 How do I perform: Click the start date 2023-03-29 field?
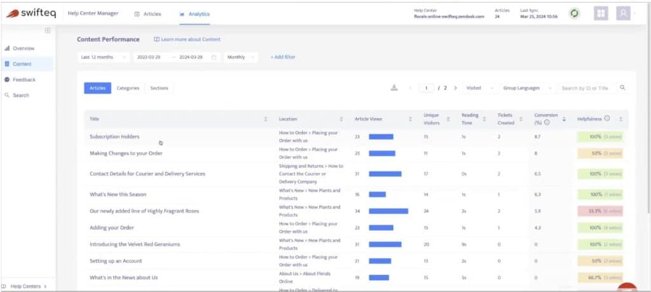coord(149,57)
